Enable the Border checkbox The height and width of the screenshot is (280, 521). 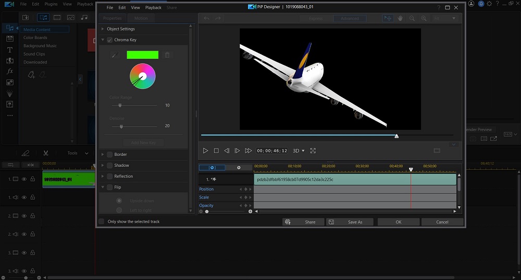109,154
